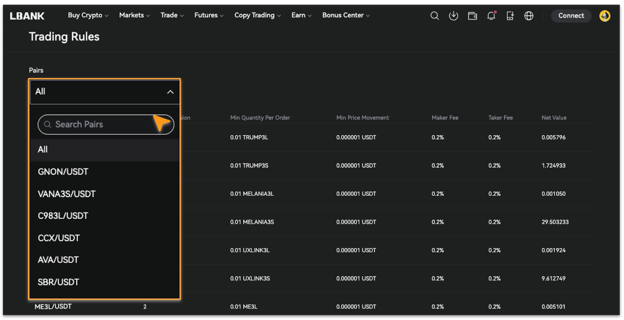Viewport: 624px width, 320px height.
Task: Click the 0.01 UXLINK3L quantity cell
Action: point(250,250)
